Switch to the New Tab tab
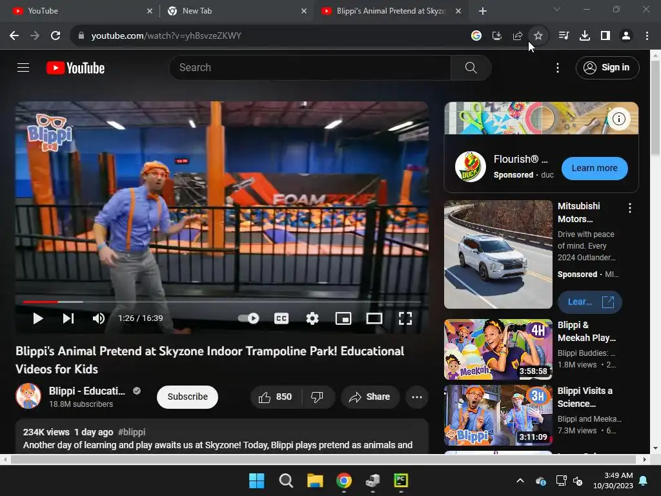This screenshot has height=496, width=661. pos(236,11)
